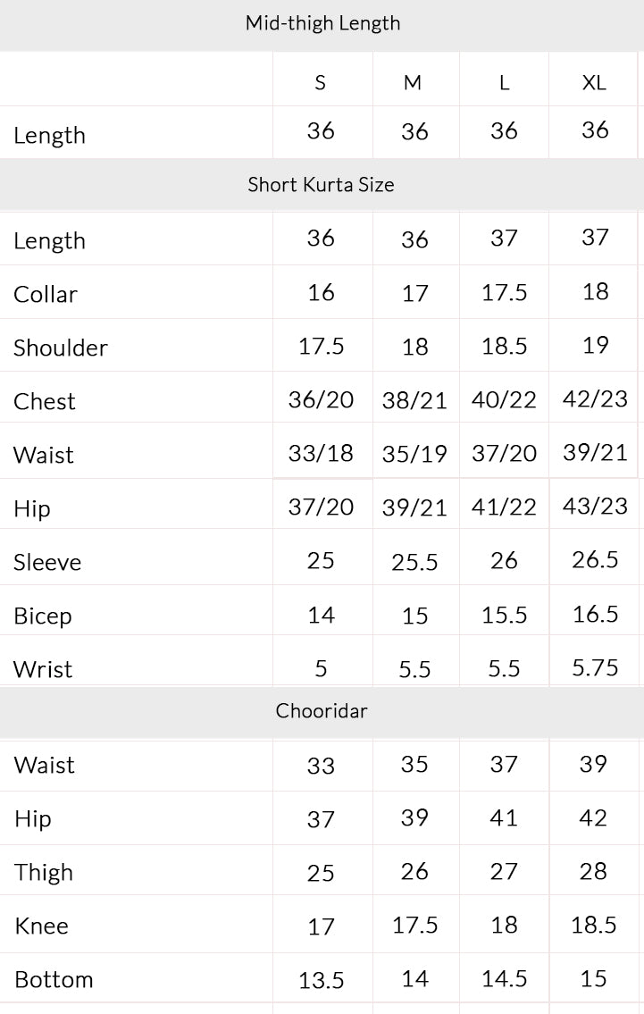Select the Sleeve value 25.5
Screen dimensions: 644x1014
(414, 562)
